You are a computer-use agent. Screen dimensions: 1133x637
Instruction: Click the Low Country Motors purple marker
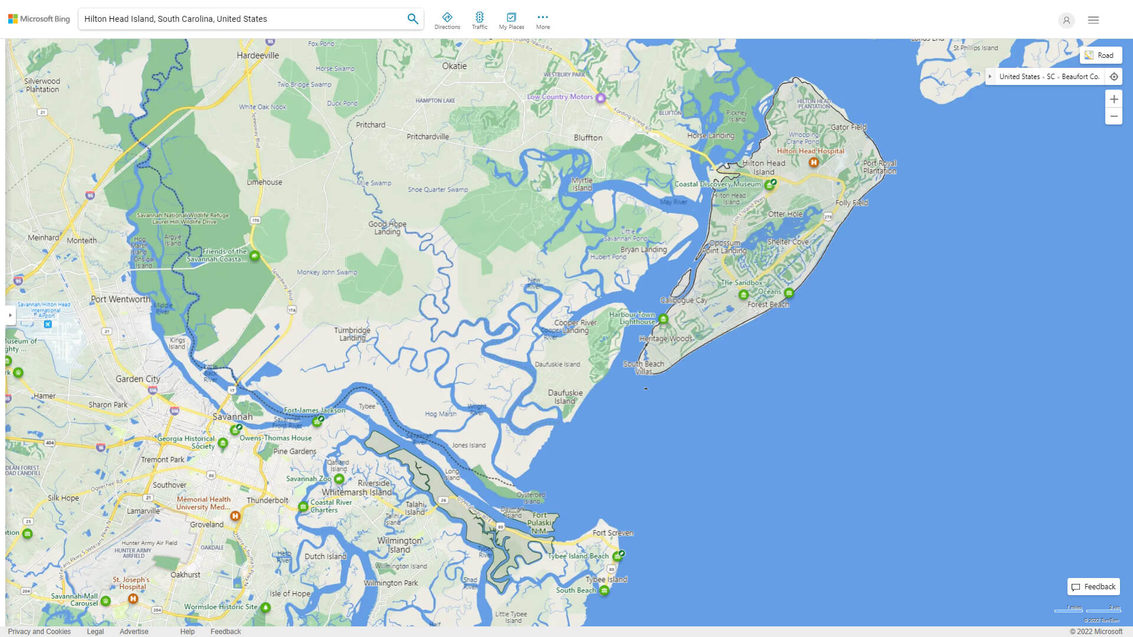[600, 97]
